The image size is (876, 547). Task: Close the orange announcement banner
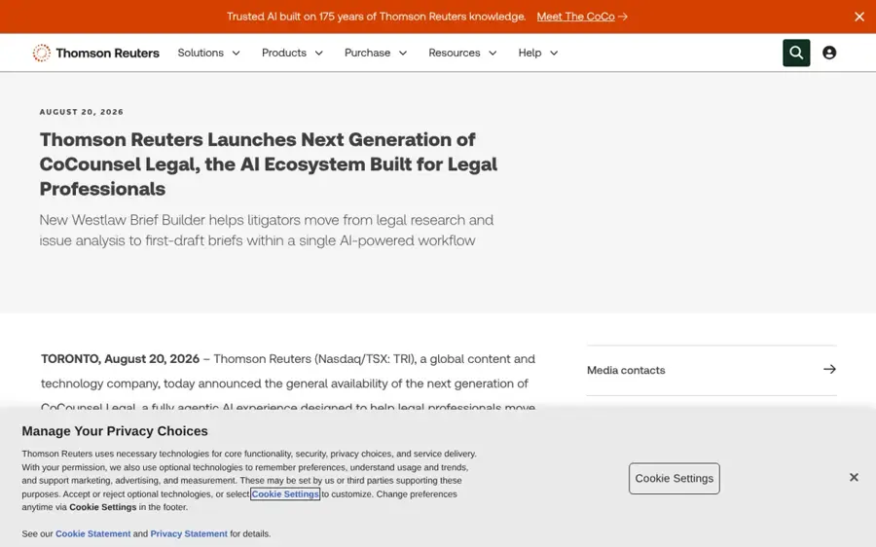click(859, 17)
